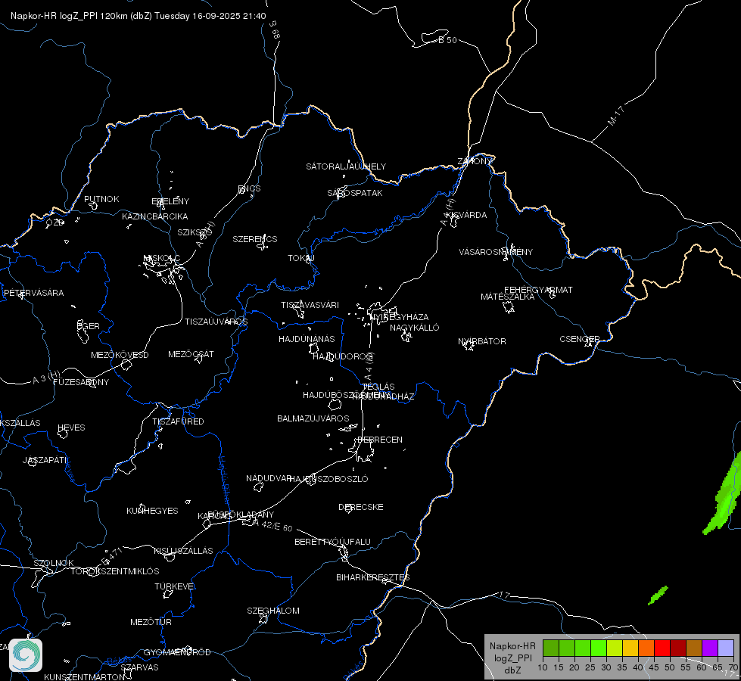Click the HEVES town label
The height and width of the screenshot is (681, 741).
[71, 428]
